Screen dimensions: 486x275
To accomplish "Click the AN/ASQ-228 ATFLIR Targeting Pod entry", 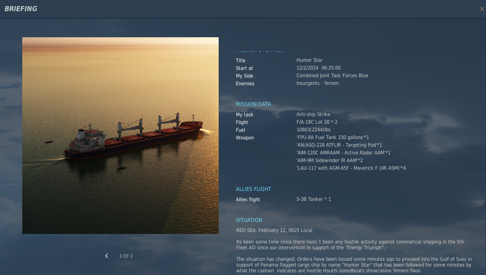I will click(x=339, y=145).
